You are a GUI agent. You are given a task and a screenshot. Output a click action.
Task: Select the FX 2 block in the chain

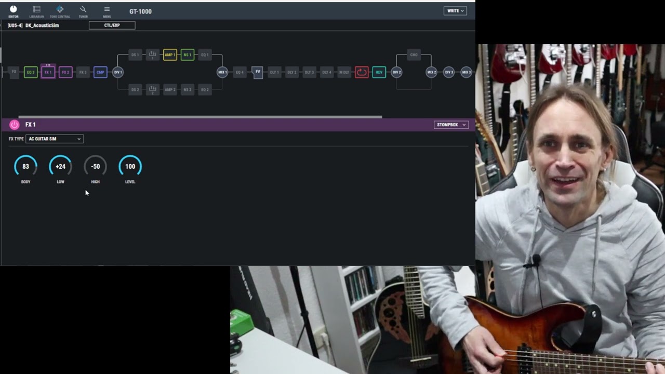pyautogui.click(x=65, y=72)
